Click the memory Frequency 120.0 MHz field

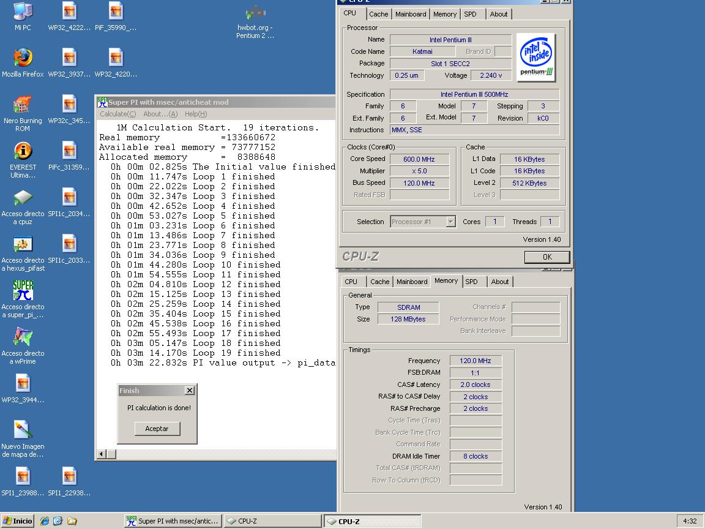476,361
